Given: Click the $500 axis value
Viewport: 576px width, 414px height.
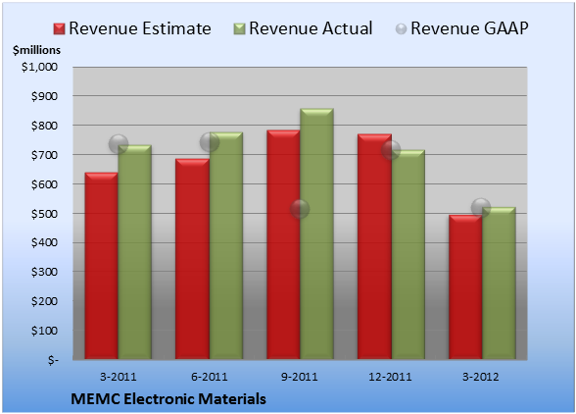Looking at the screenshot, I should click(44, 214).
